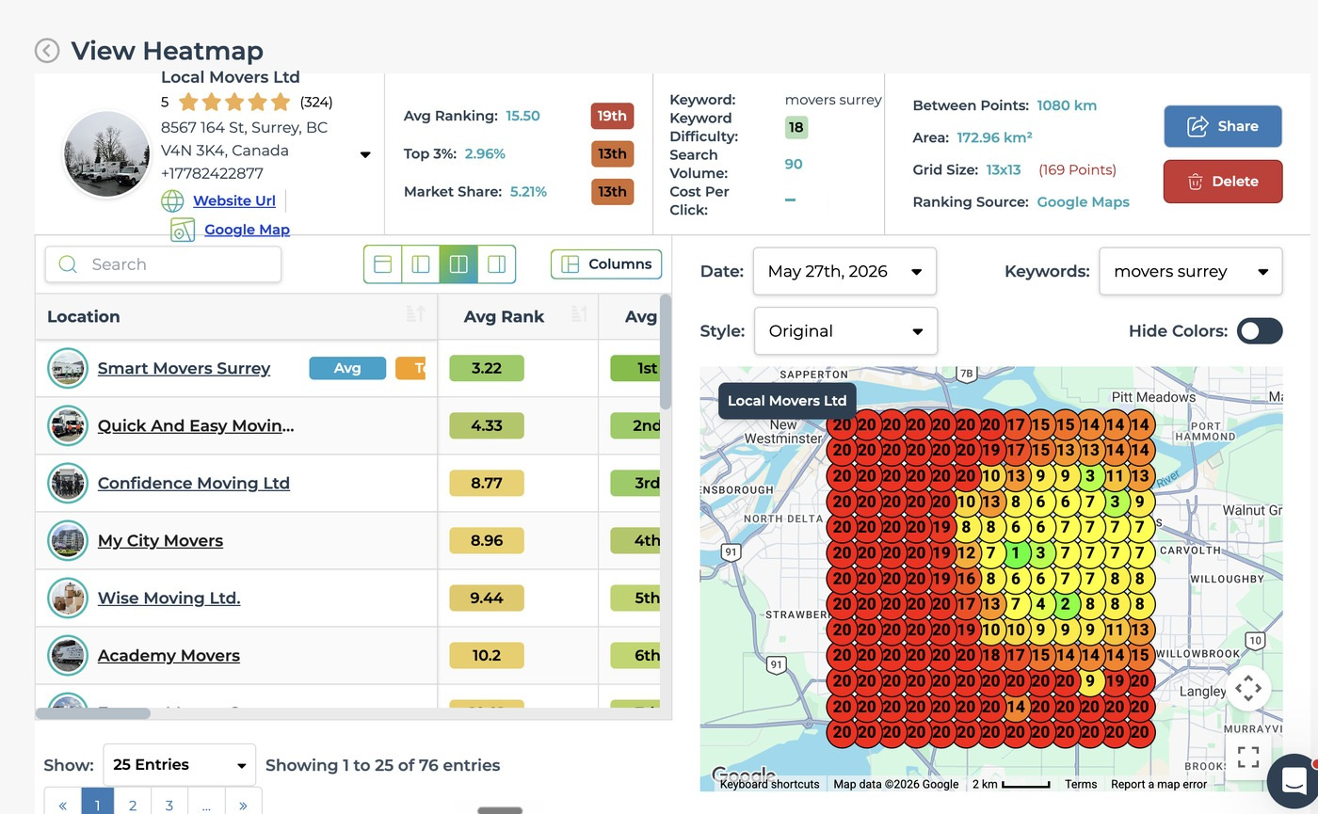Viewport: 1318px width, 814px height.
Task: Open the map Terms link
Action: 1081,784
